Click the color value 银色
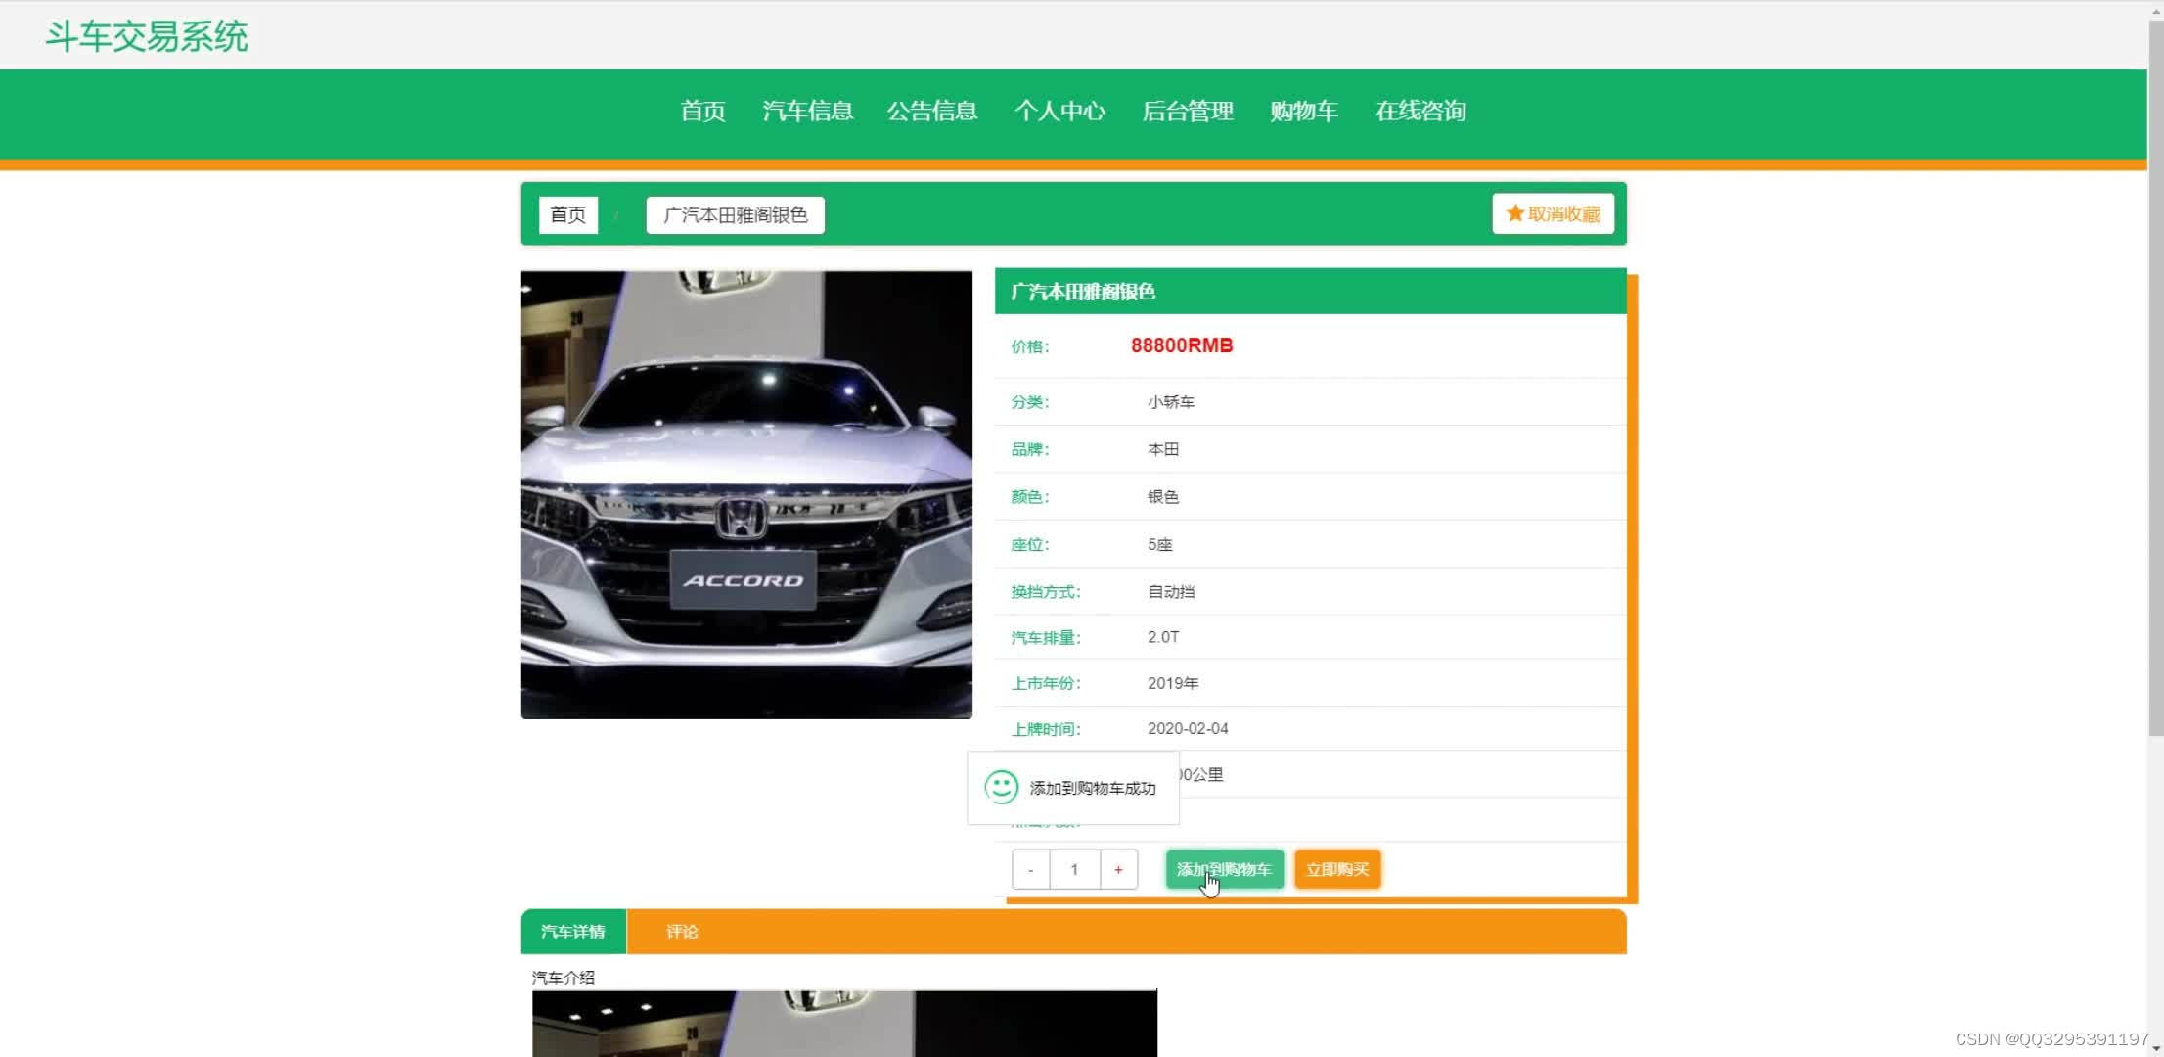Image resolution: width=2164 pixels, height=1057 pixels. [x=1163, y=496]
